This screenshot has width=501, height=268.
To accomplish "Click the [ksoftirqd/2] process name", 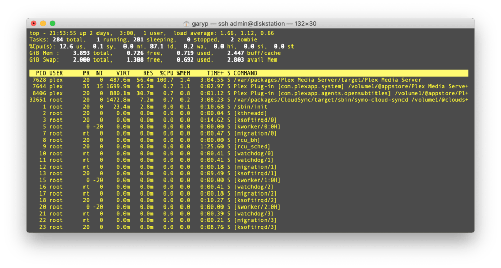I will (255, 200).
